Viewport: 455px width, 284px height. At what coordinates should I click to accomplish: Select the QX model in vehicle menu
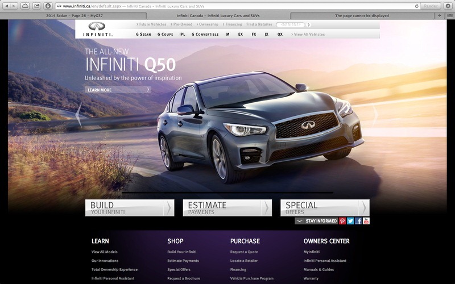point(280,34)
